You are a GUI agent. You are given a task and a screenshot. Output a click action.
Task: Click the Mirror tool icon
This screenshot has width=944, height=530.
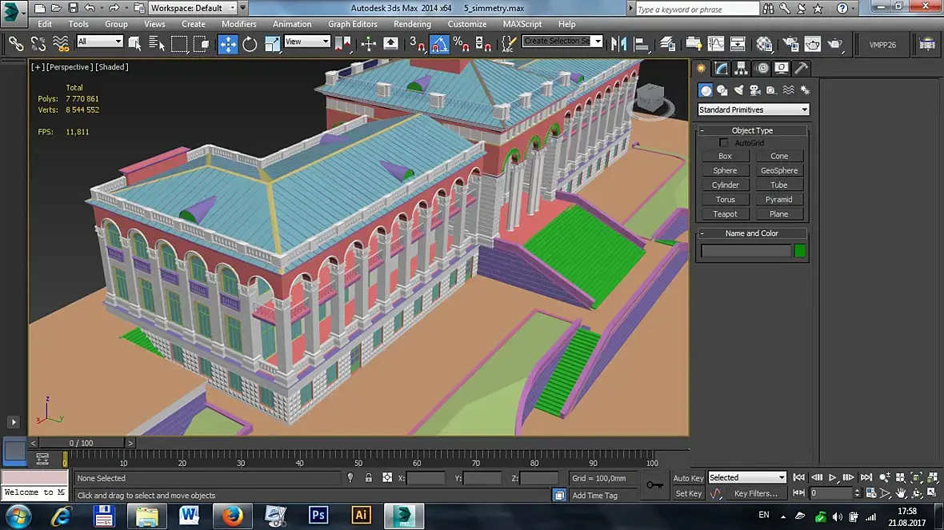coord(618,44)
